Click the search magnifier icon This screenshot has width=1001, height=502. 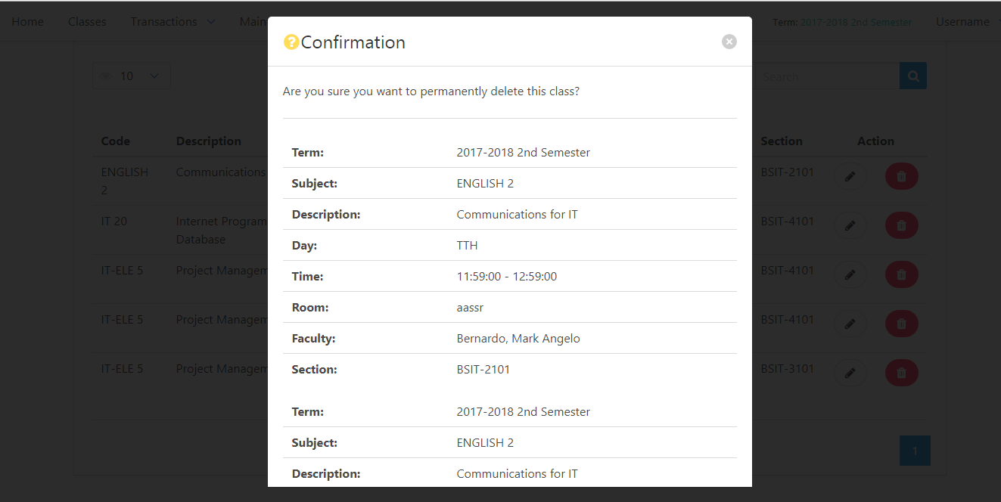[912, 76]
